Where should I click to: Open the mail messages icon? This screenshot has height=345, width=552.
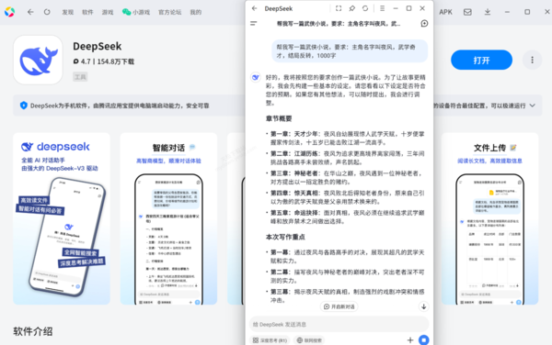coord(467,12)
